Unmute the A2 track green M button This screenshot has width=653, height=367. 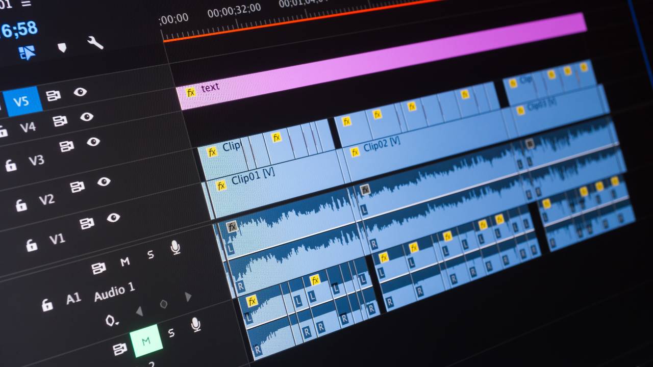tap(146, 340)
